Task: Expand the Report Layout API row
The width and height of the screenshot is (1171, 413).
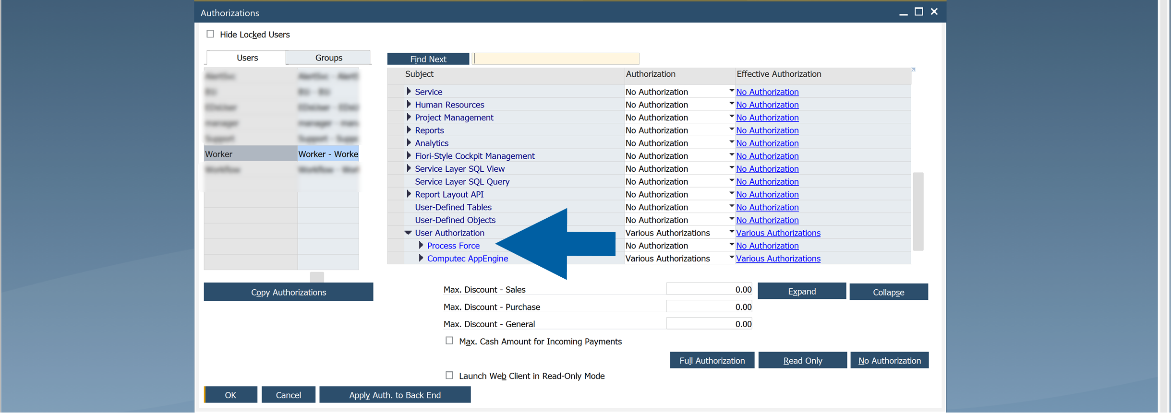Action: (x=409, y=194)
